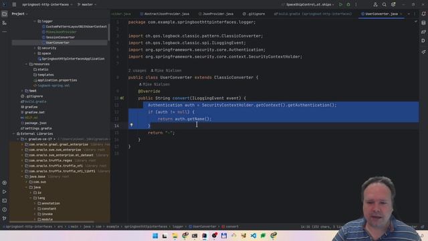
Task: Collapse the java.base library node
Action: pos(22,177)
